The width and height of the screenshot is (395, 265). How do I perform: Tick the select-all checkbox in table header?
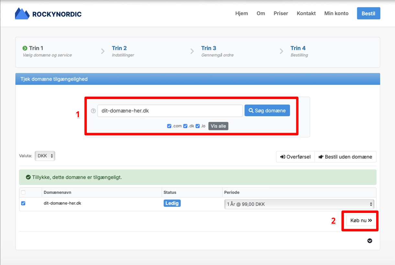coord(23,193)
